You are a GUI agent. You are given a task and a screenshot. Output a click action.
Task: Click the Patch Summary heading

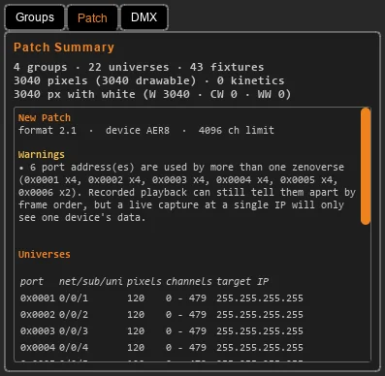click(64, 47)
